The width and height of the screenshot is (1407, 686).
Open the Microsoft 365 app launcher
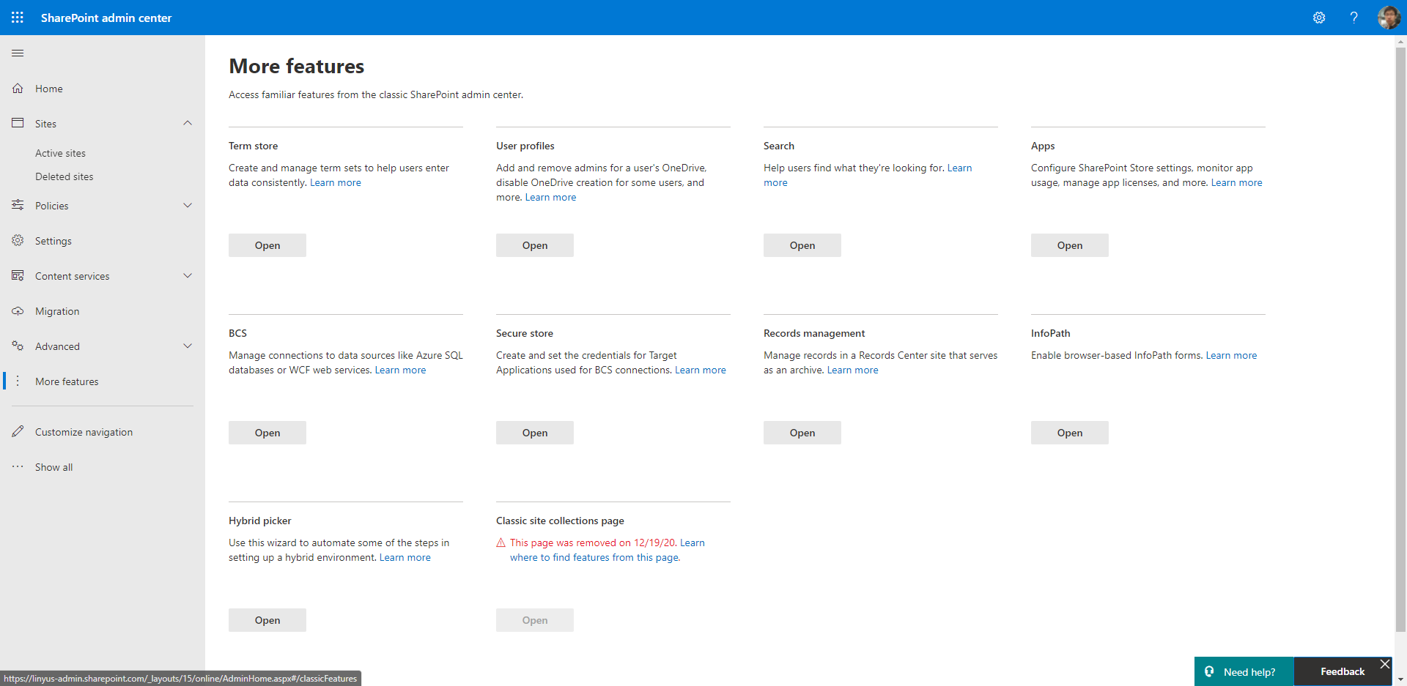[x=18, y=18]
